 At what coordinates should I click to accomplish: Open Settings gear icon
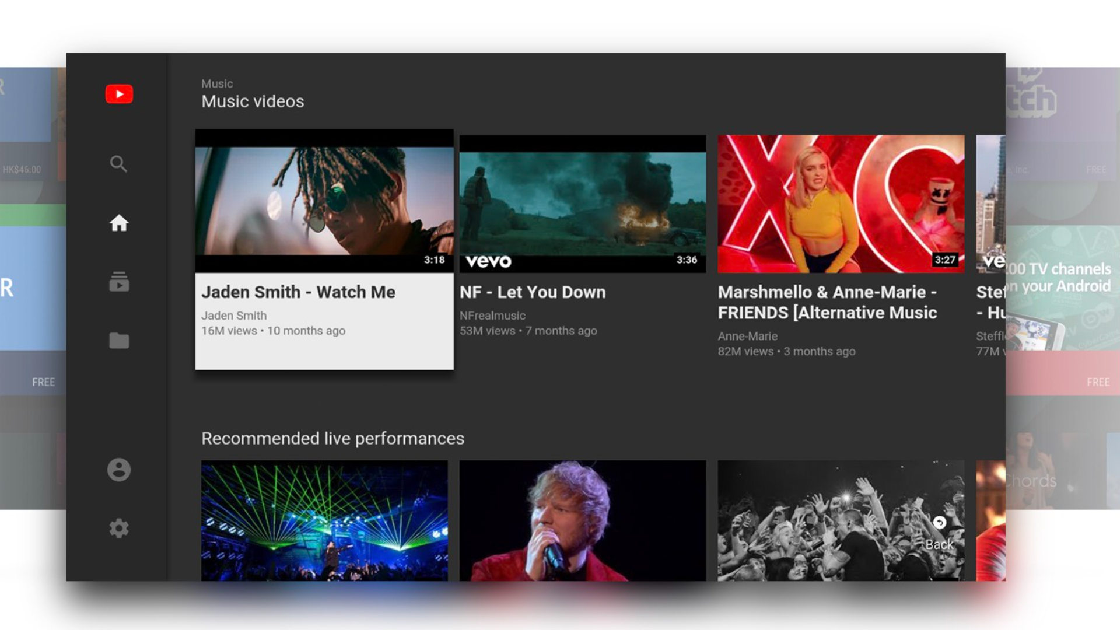pos(119,528)
